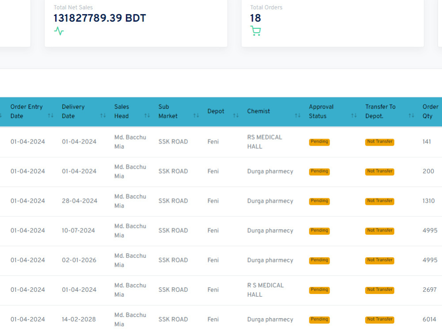442x332 pixels.
Task: Click the Total Orders shopping cart icon
Action: pyautogui.click(x=255, y=31)
